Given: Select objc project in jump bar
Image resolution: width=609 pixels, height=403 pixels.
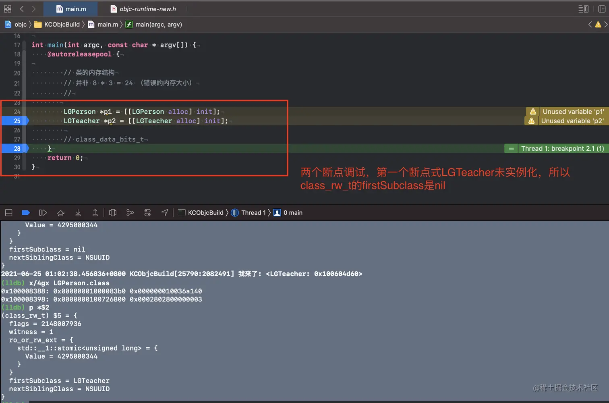Looking at the screenshot, I should click(x=16, y=24).
